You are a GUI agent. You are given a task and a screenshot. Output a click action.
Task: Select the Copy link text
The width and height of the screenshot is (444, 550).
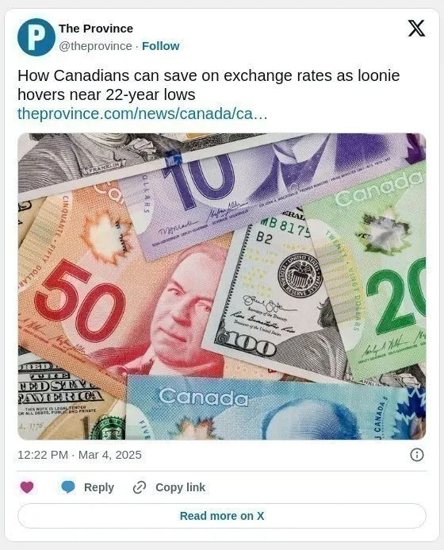(181, 487)
